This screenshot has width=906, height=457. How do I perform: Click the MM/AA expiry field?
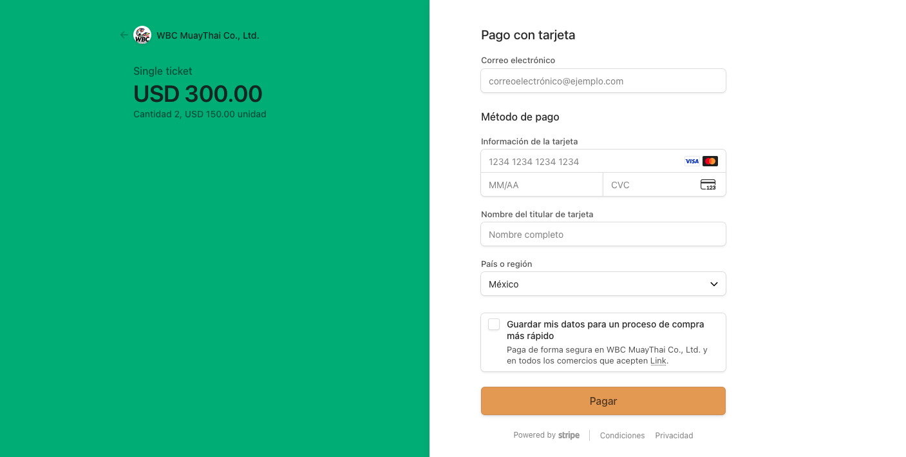click(542, 185)
